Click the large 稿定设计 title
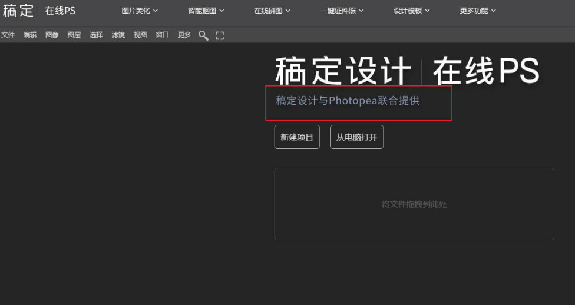 (343, 71)
